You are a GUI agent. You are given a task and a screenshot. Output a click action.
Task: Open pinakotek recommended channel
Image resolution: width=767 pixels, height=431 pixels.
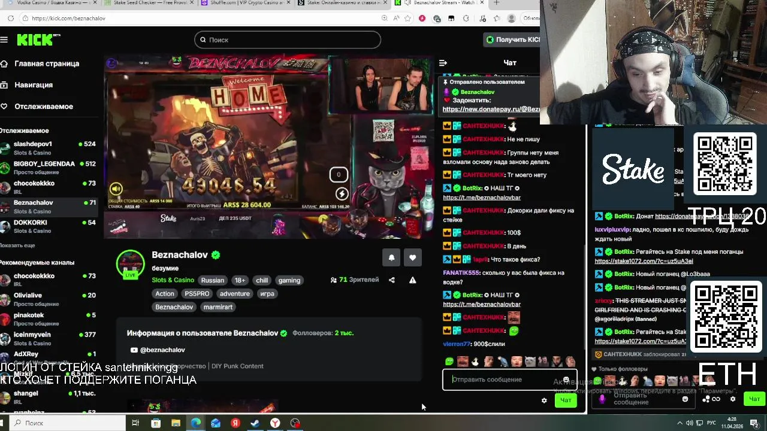[x=48, y=319]
